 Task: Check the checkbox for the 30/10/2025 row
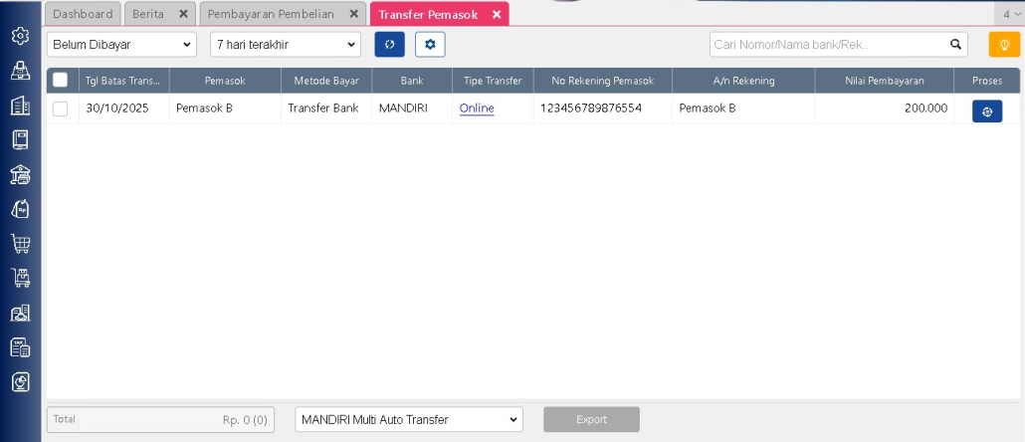(x=61, y=109)
